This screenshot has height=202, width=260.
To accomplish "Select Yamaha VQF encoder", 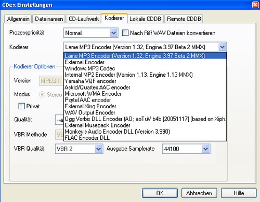I will 145,81.
